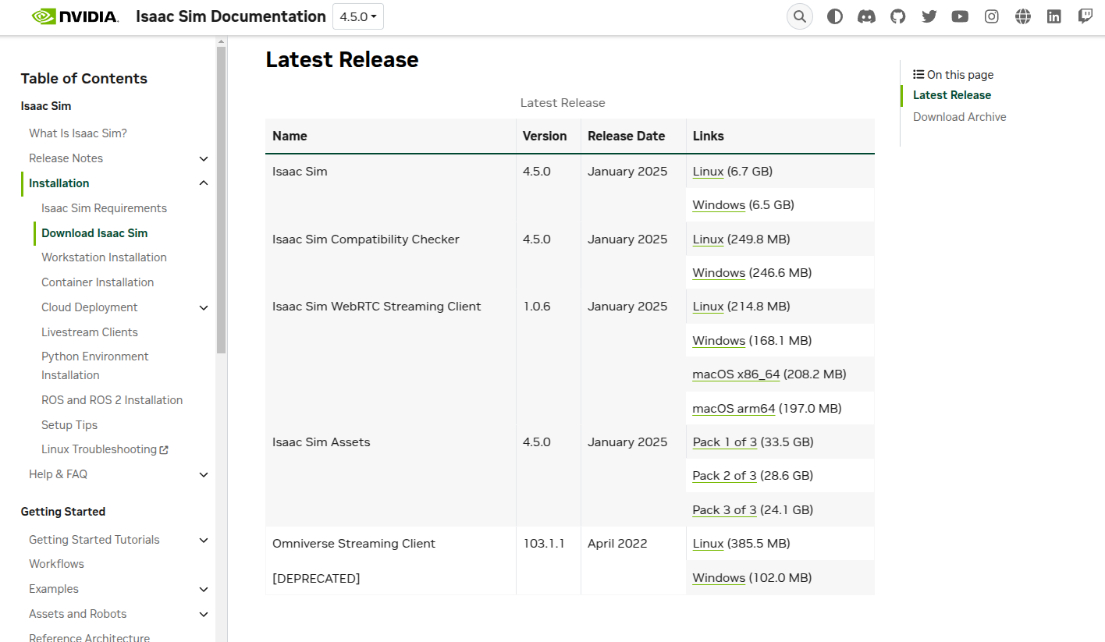This screenshot has width=1105, height=642.
Task: Select Download Isaac Sim sidebar item
Action: pyautogui.click(x=94, y=233)
